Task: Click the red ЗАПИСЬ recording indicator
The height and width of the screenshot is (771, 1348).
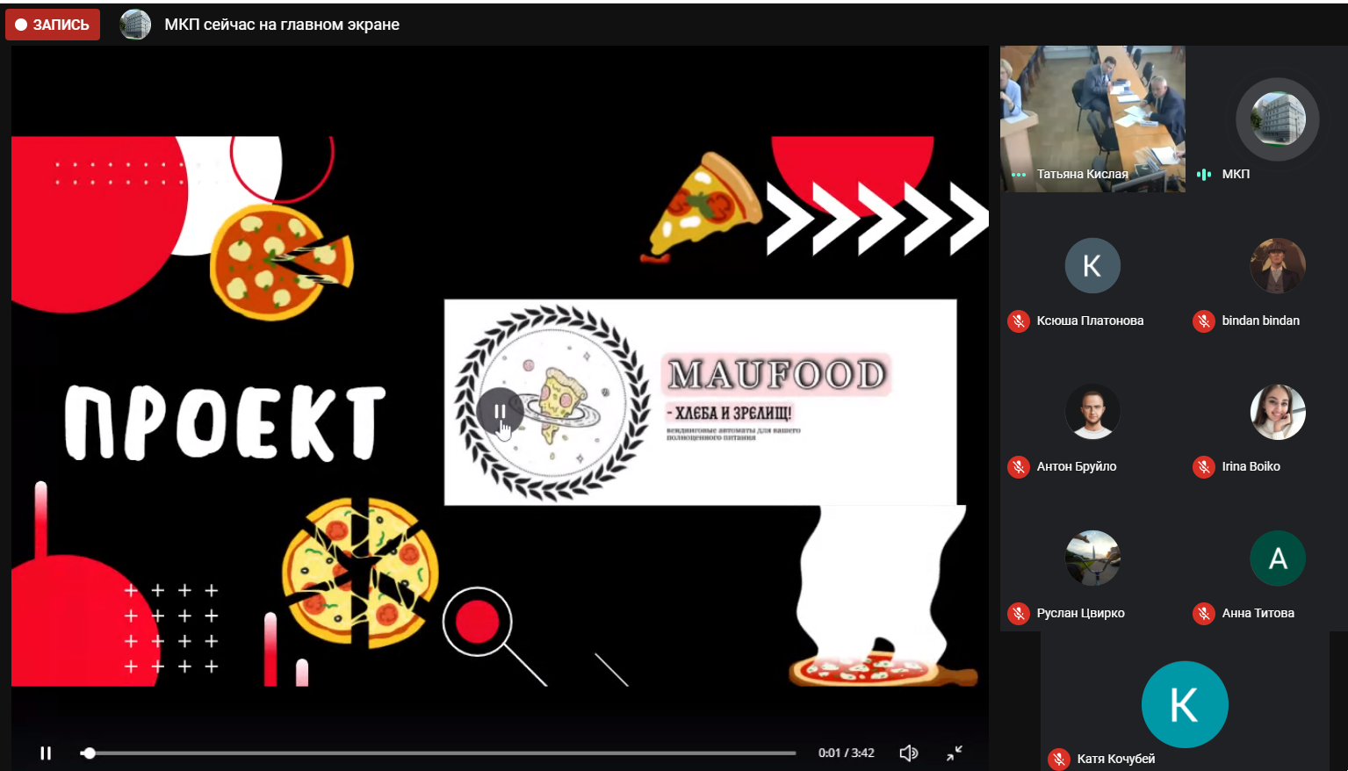Action: [x=53, y=25]
